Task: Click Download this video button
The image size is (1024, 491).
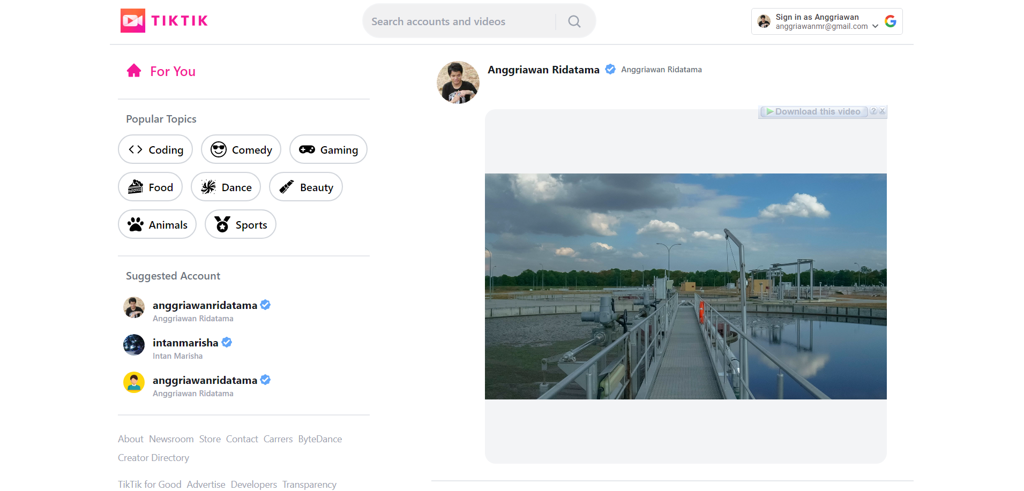Action: click(814, 111)
